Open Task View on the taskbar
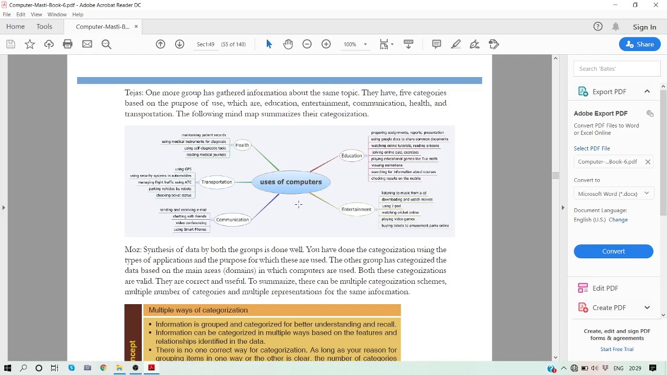Screen dimensions: 667x375 (x=54, y=368)
